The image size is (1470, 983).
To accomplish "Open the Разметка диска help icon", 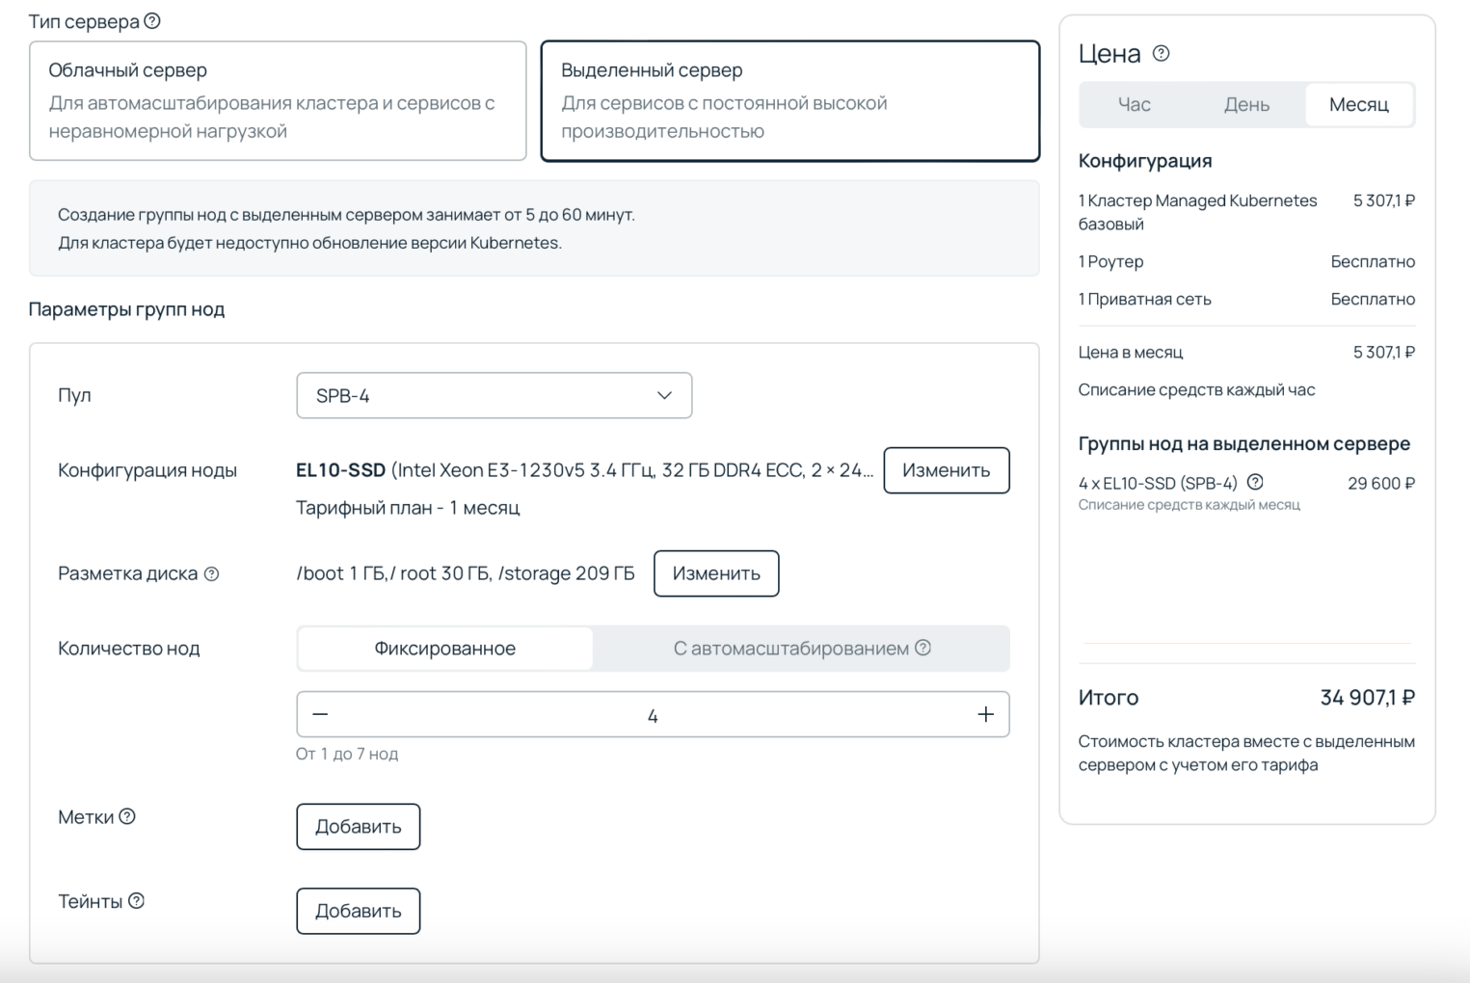I will pos(213,574).
